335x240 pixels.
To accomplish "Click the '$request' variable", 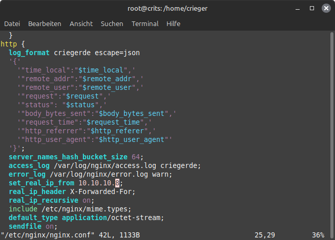I will pyautogui.click(x=82, y=97).
